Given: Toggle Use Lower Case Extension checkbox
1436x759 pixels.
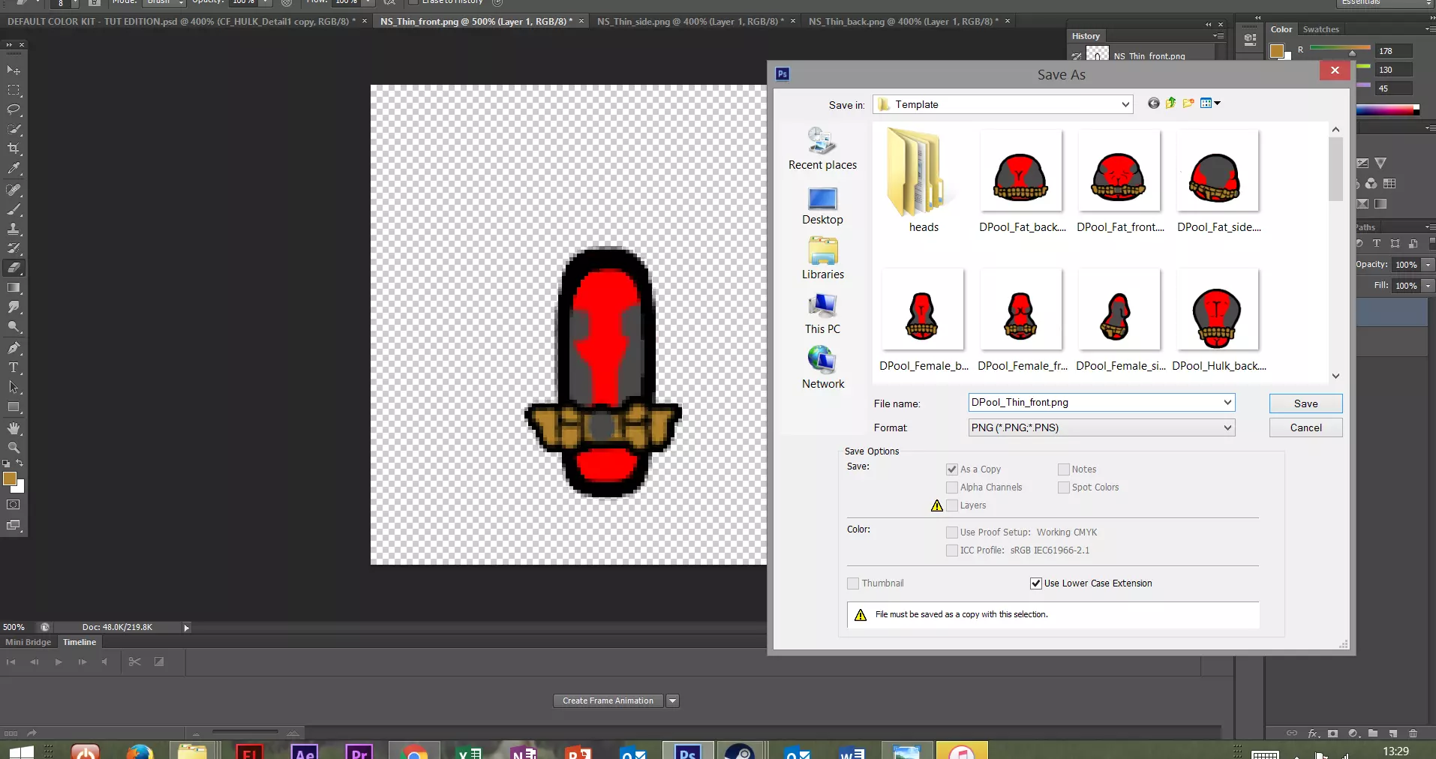Looking at the screenshot, I should pyautogui.click(x=1036, y=583).
